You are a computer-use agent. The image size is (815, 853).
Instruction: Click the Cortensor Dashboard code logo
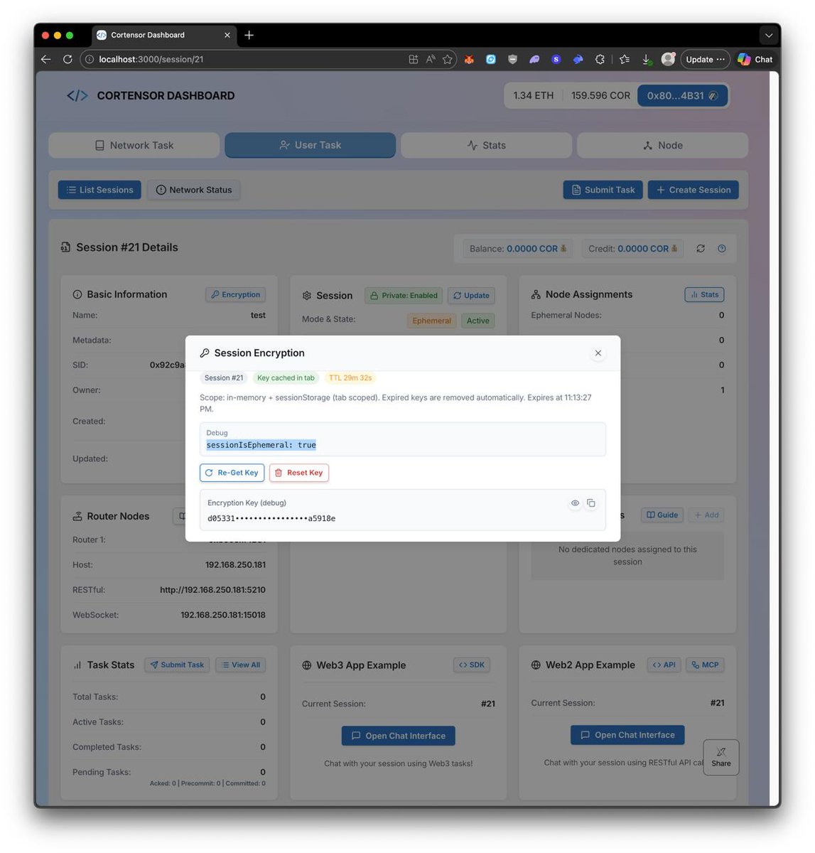coord(77,96)
